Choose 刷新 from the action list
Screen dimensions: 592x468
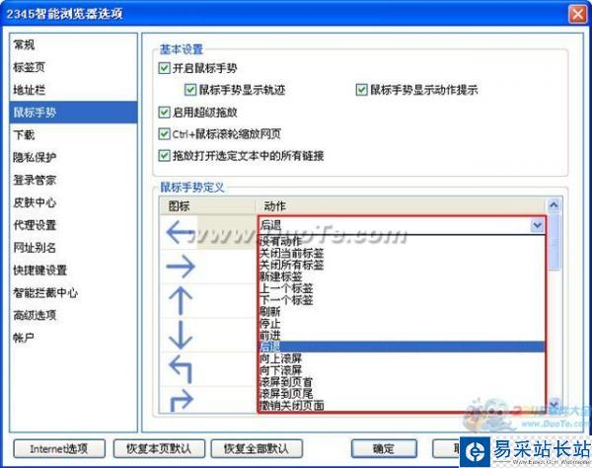(x=402, y=312)
